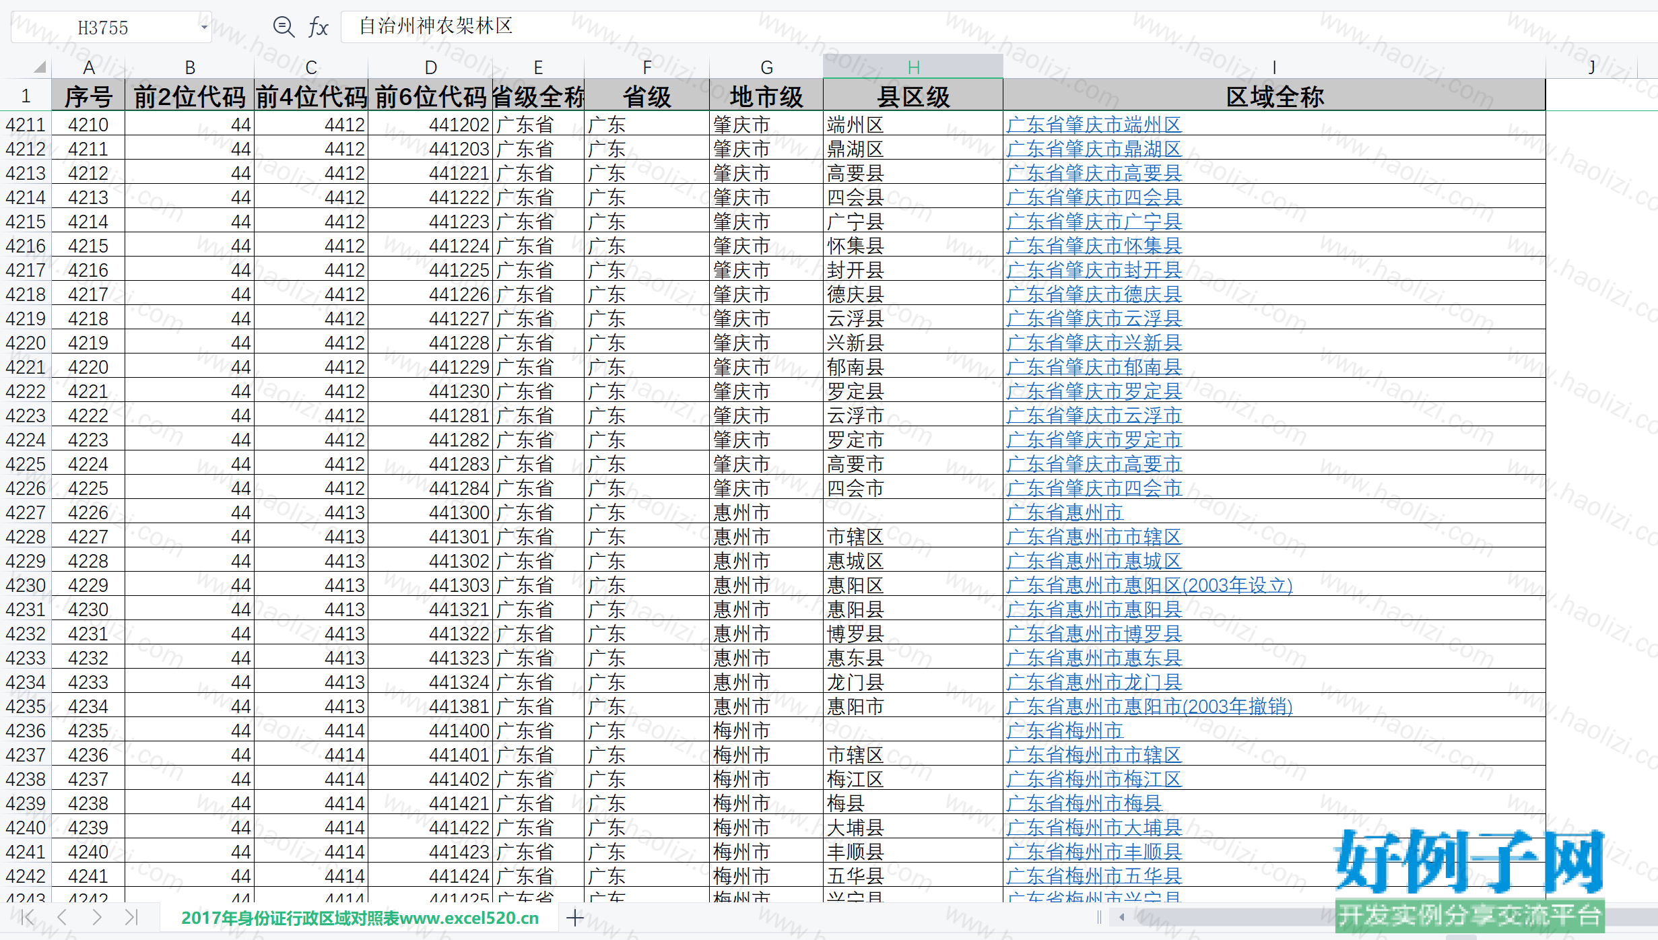Select row 1 header number
The image size is (1658, 940).
point(26,96)
